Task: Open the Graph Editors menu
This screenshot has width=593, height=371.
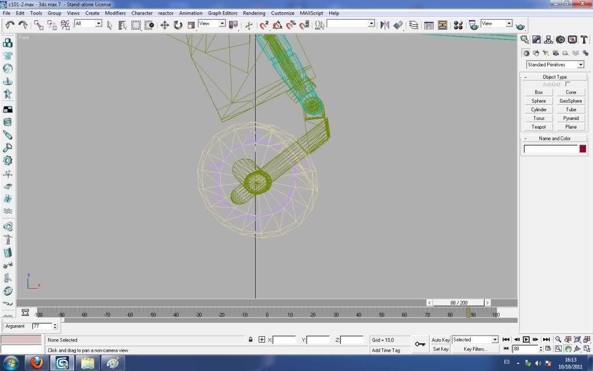Action: (x=223, y=13)
